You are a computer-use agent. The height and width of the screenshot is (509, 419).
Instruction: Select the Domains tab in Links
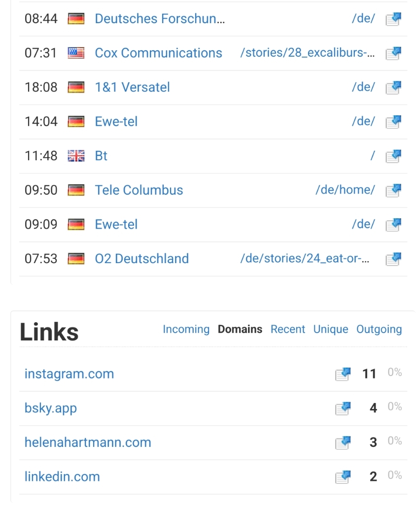[240, 329]
